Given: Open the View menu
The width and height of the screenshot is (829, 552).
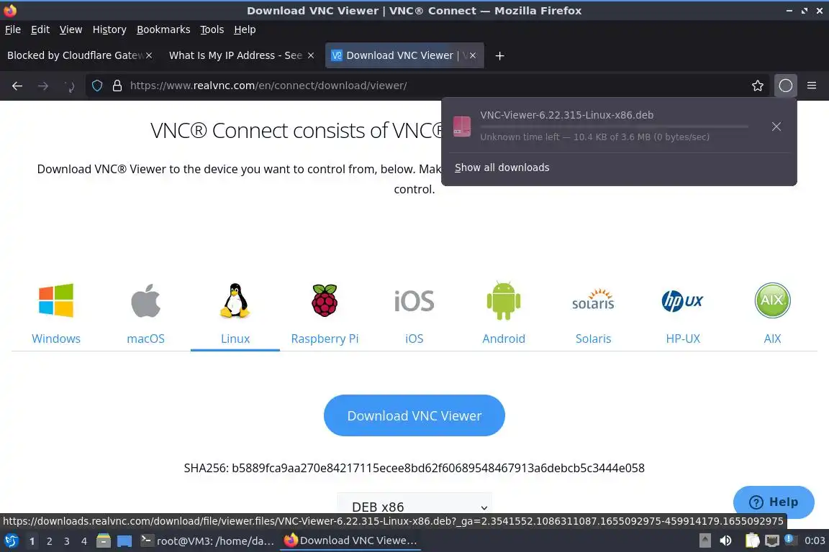Looking at the screenshot, I should [71, 29].
